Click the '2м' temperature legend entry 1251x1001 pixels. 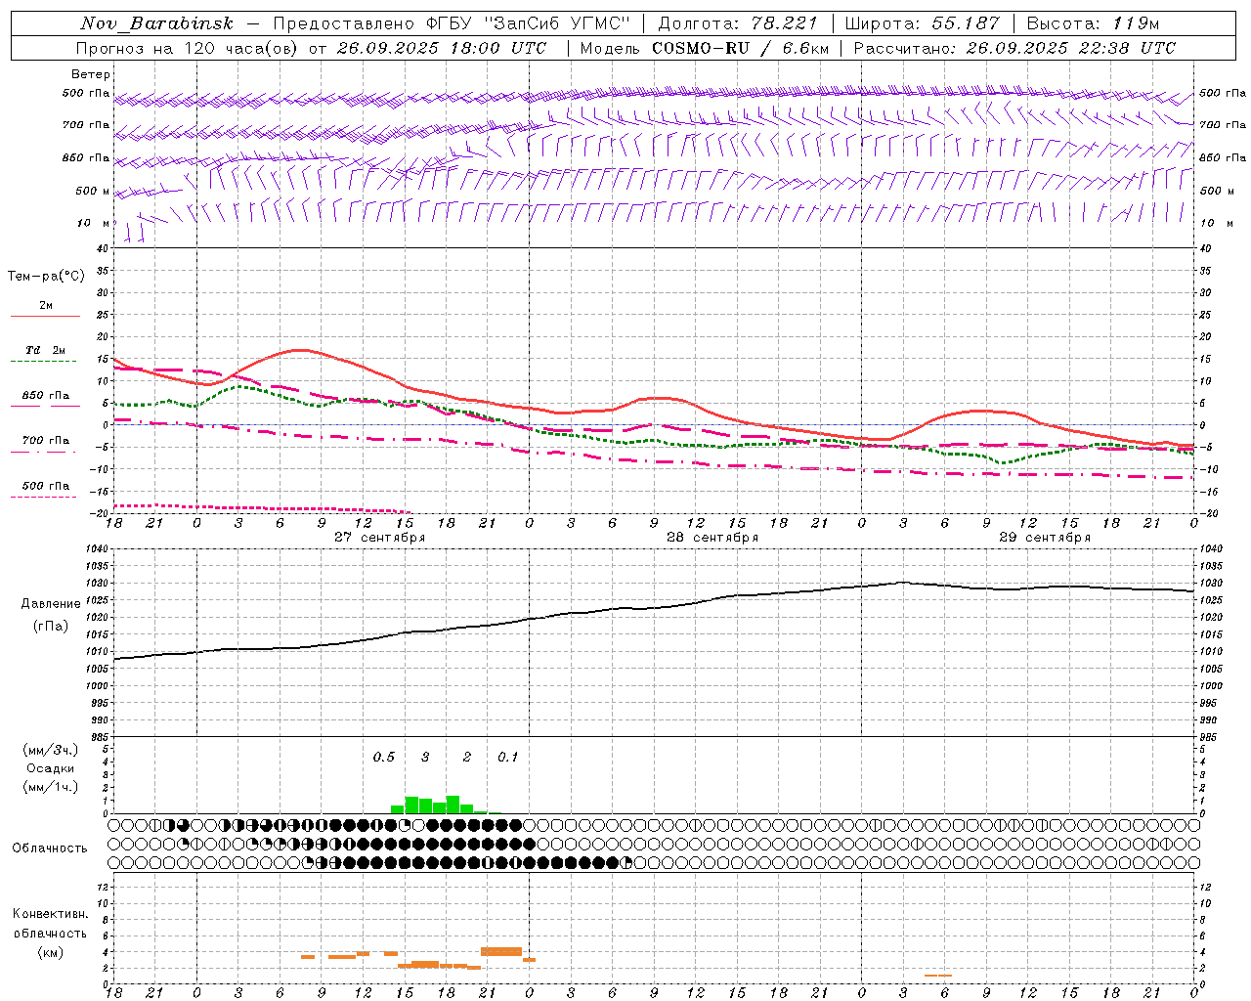point(46,306)
